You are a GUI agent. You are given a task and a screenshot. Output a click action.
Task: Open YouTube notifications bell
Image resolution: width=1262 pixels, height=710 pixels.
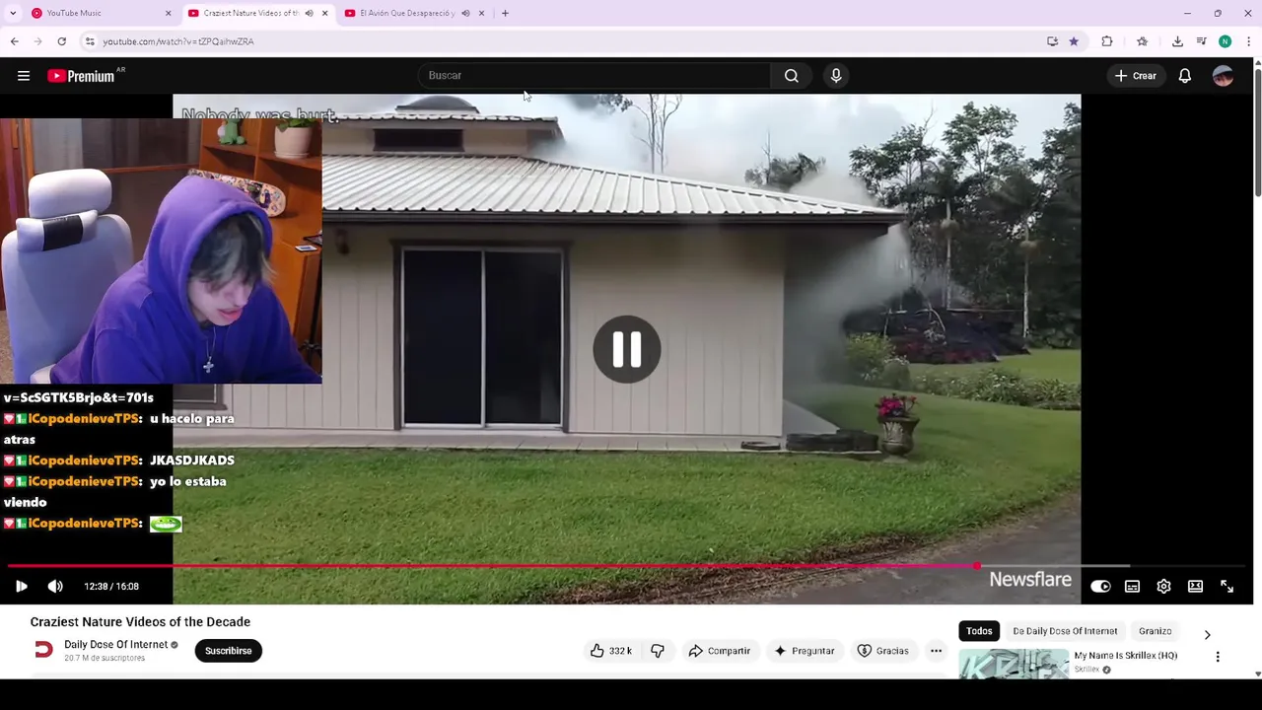[x=1185, y=76]
